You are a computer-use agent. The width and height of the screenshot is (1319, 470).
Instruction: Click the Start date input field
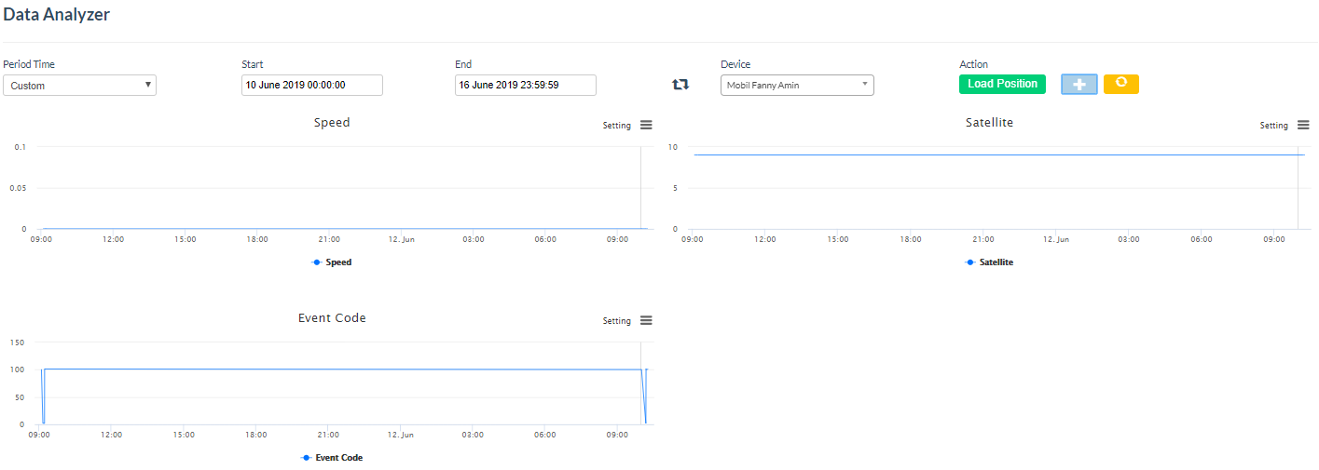[311, 85]
